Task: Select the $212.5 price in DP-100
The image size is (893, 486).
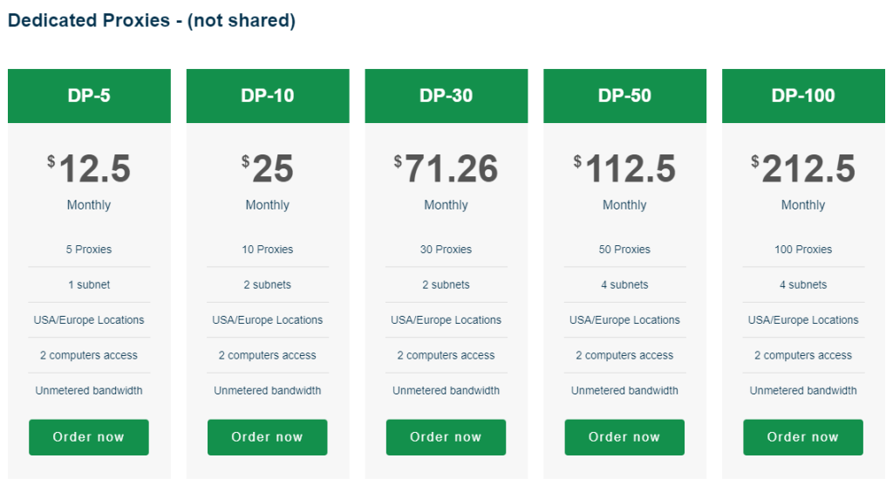Action: (x=802, y=169)
